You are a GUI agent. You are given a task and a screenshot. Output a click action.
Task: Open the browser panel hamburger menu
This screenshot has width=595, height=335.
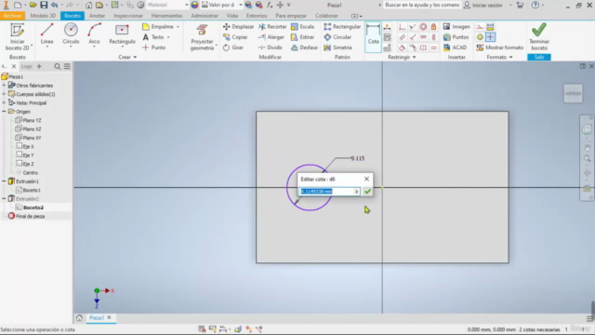point(67,66)
